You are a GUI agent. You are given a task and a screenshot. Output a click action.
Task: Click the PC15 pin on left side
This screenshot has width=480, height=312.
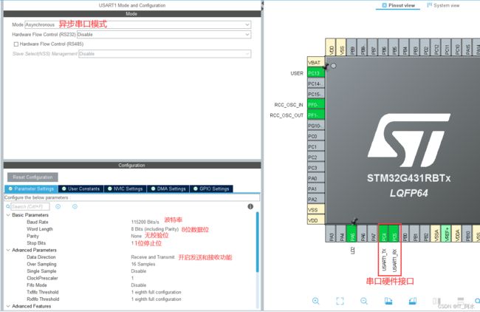pyautogui.click(x=316, y=94)
